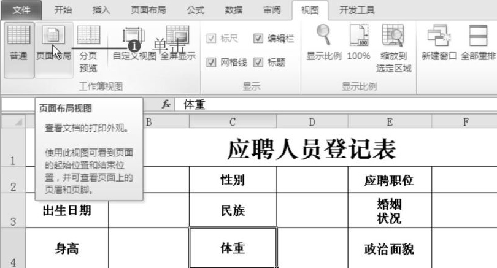Select Page Layout (页面布局) view button
The height and width of the screenshot is (268, 497).
coord(53,50)
